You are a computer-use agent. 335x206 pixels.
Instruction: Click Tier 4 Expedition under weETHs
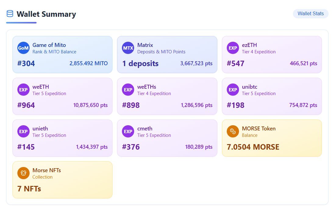(x=154, y=93)
